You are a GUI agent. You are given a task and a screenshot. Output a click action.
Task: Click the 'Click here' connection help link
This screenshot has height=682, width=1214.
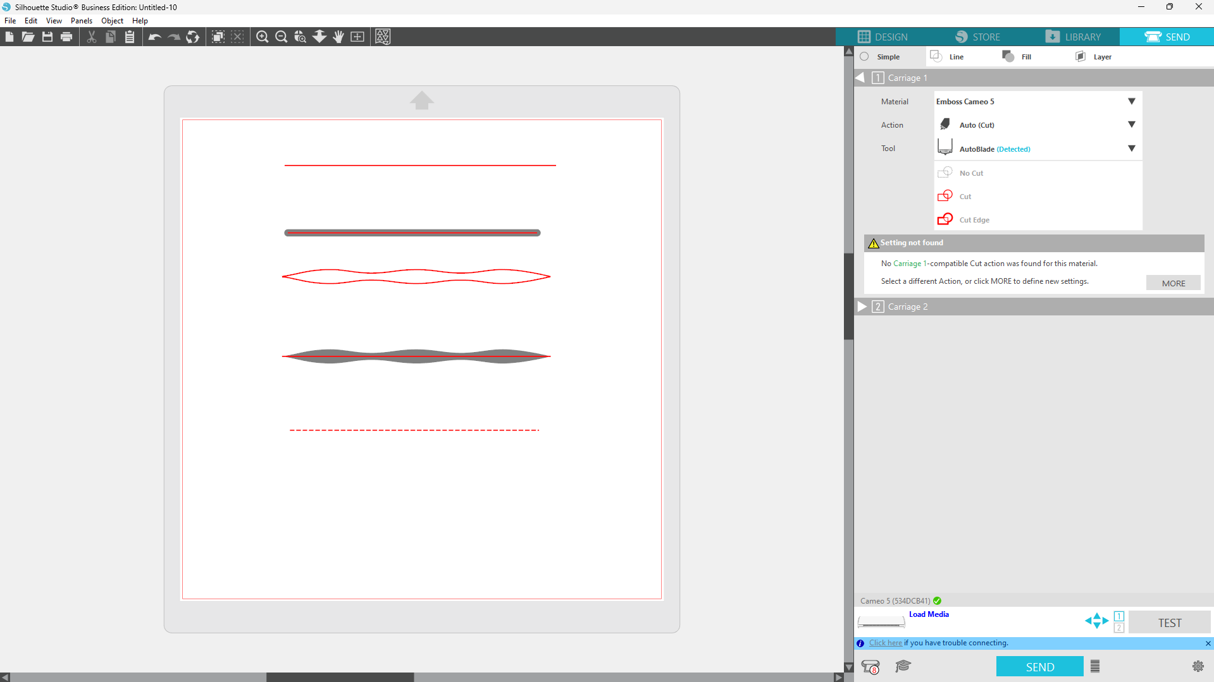[x=885, y=643]
